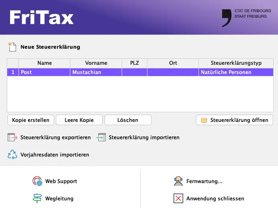The image size is (278, 208).
Task: Open Neue Steuererklärung label
Action: [x=50, y=47]
